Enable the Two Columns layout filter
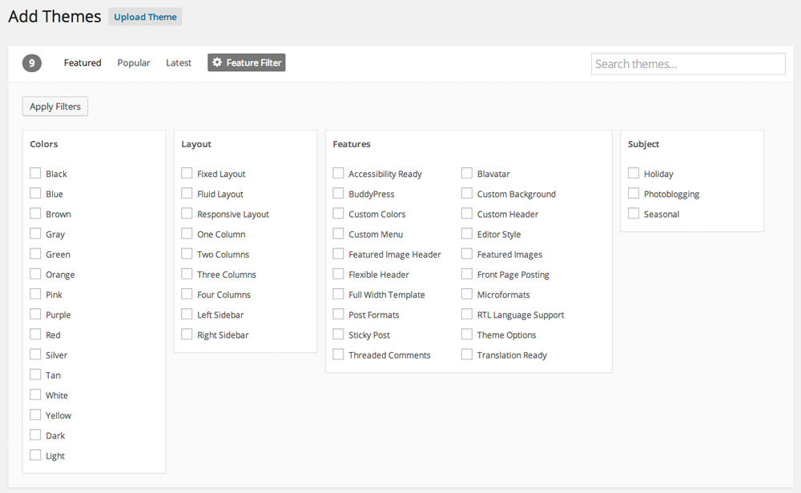 coord(187,254)
